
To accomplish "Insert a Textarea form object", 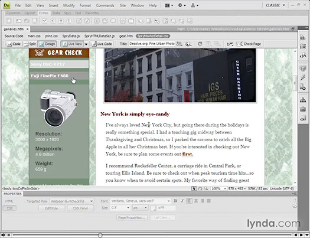I will tap(35, 21).
